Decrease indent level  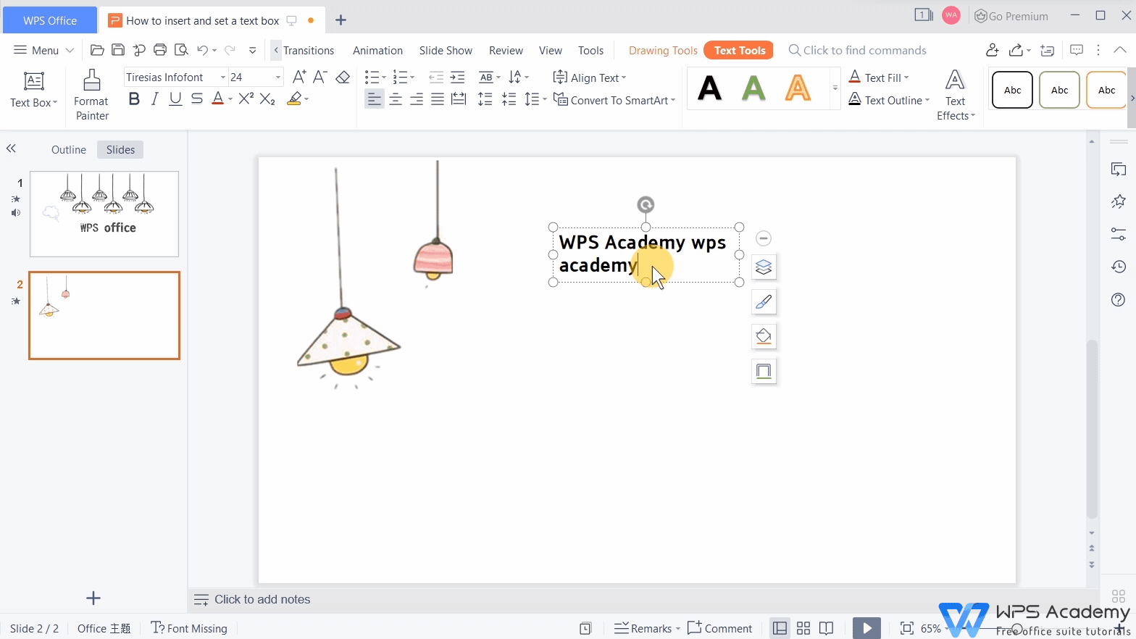click(435, 77)
